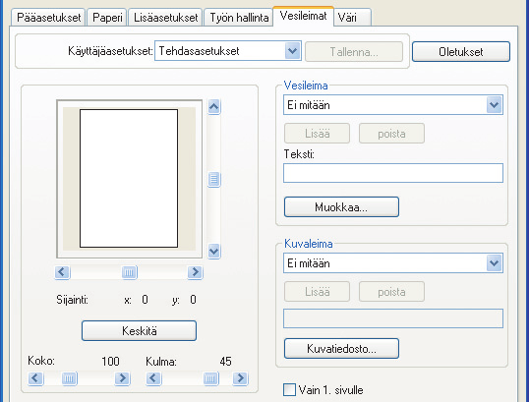
Task: Click the preview horizontal scroll left arrow
Action: 62,272
